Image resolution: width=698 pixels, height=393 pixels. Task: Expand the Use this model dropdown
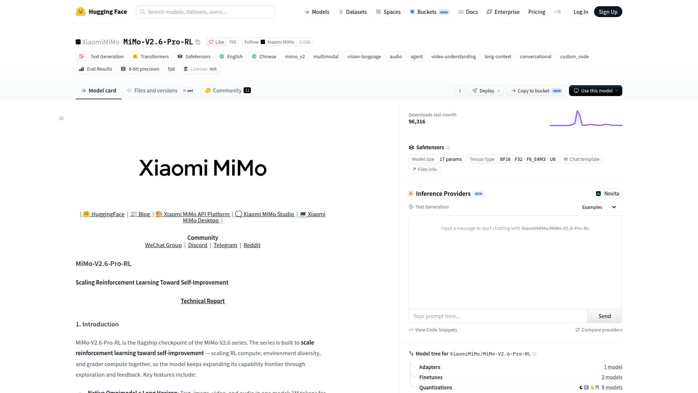(595, 91)
